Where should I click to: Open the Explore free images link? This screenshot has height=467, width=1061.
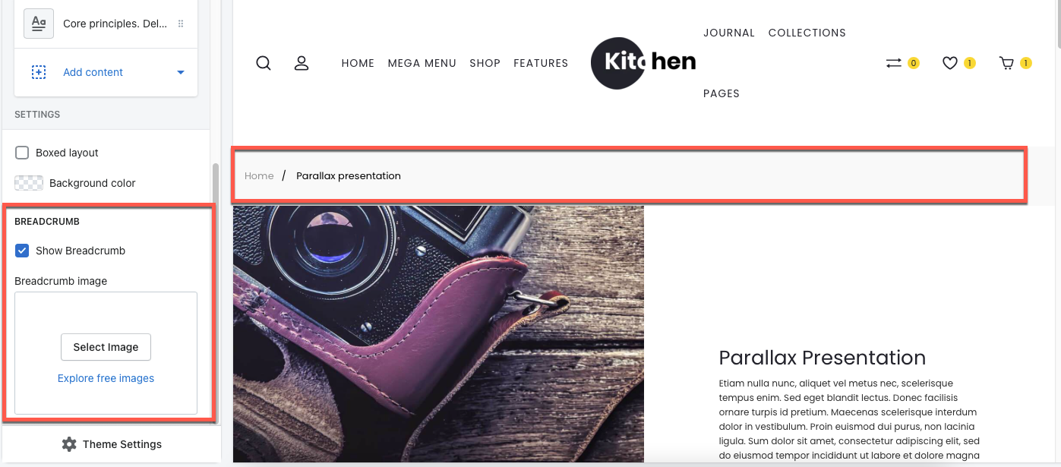(106, 378)
